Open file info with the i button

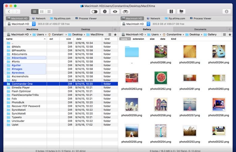(105, 11)
